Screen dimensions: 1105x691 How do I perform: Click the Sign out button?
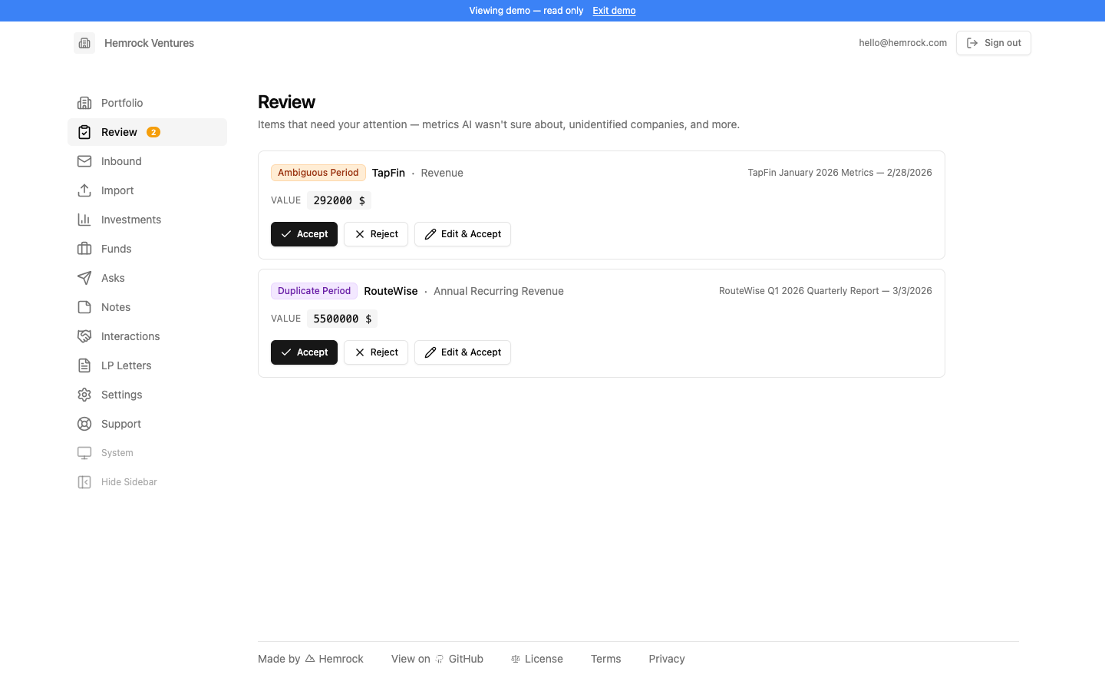point(993,43)
